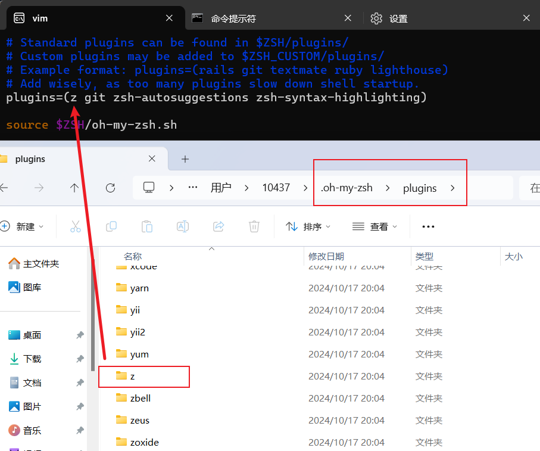540x451 pixels.
Task: Click the Share toolbar icon
Action: 219,226
